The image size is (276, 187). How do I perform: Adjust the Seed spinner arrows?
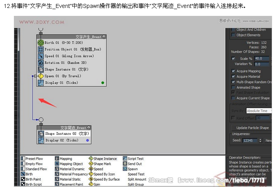click(261, 141)
